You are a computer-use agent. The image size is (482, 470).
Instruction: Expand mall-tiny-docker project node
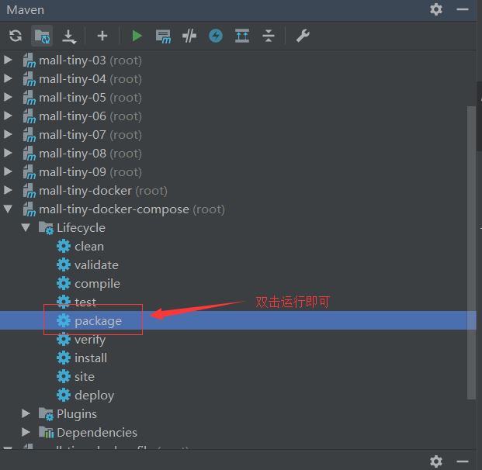(x=8, y=190)
